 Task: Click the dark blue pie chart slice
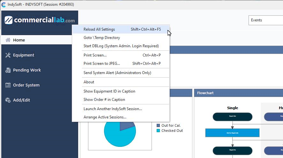tap(126, 125)
